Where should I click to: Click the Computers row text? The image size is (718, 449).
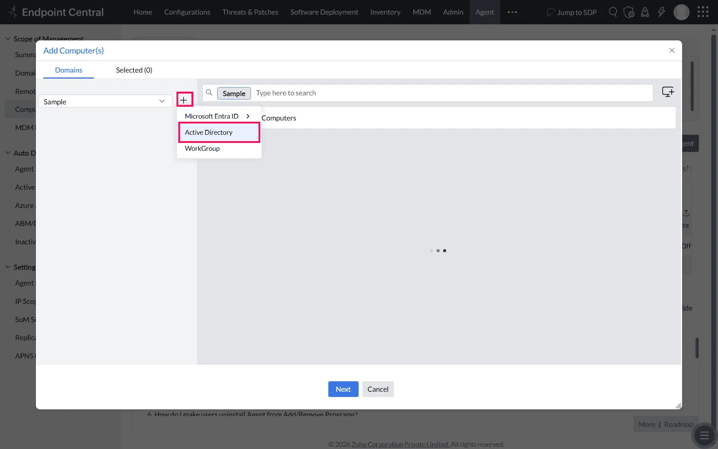coord(279,118)
